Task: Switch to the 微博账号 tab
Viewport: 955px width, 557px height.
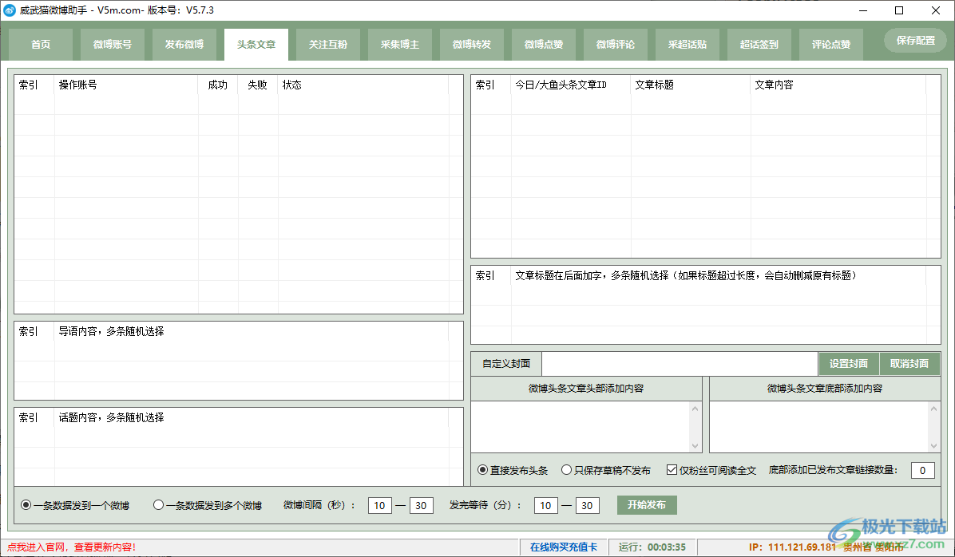Action: (x=112, y=45)
